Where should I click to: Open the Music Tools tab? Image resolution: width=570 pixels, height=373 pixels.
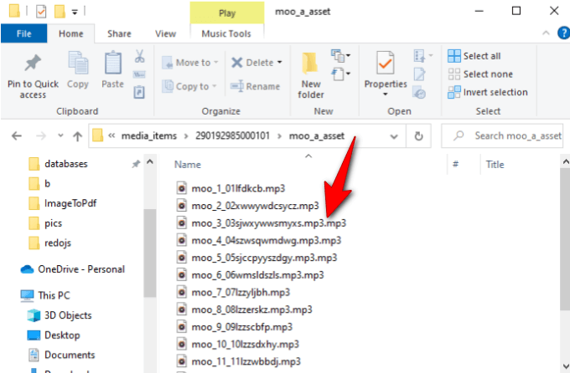[226, 33]
